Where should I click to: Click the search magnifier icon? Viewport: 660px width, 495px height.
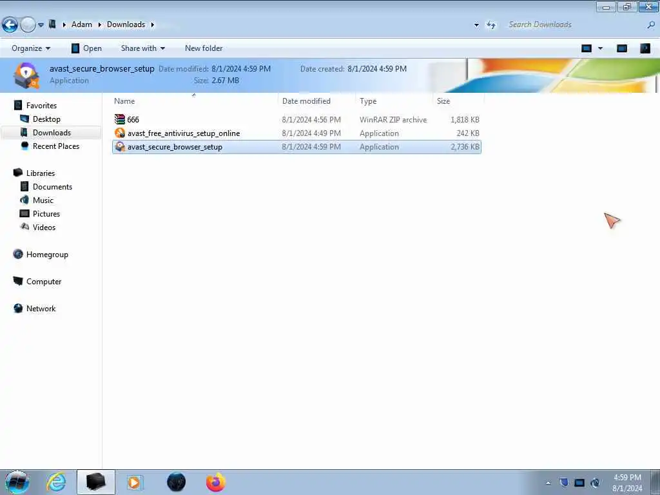point(651,25)
